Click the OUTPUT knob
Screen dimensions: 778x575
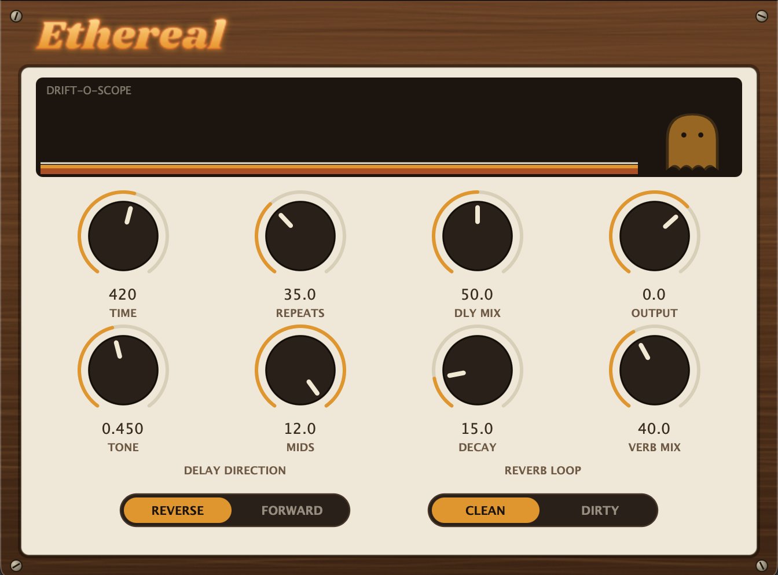pos(655,236)
